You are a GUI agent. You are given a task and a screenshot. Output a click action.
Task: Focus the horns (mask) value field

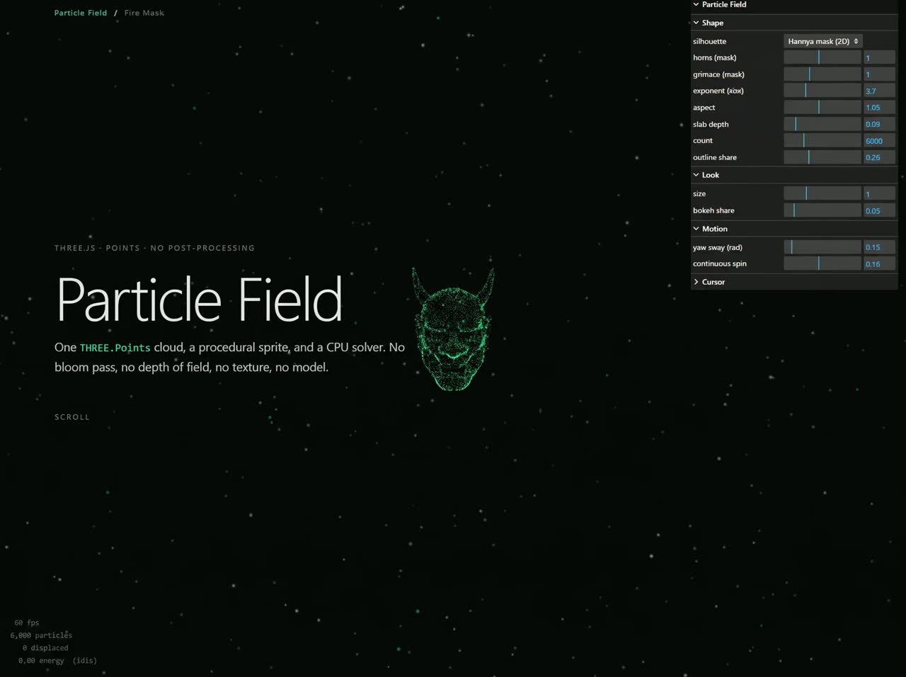pyautogui.click(x=879, y=57)
